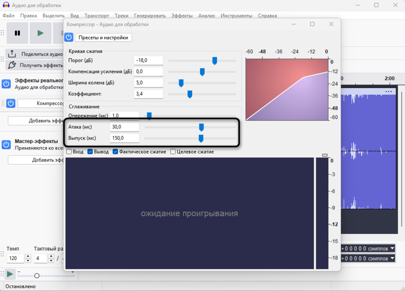Click the Audacity app icon in title bar
Image resolution: width=405 pixels, height=291 pixels.
point(6,5)
